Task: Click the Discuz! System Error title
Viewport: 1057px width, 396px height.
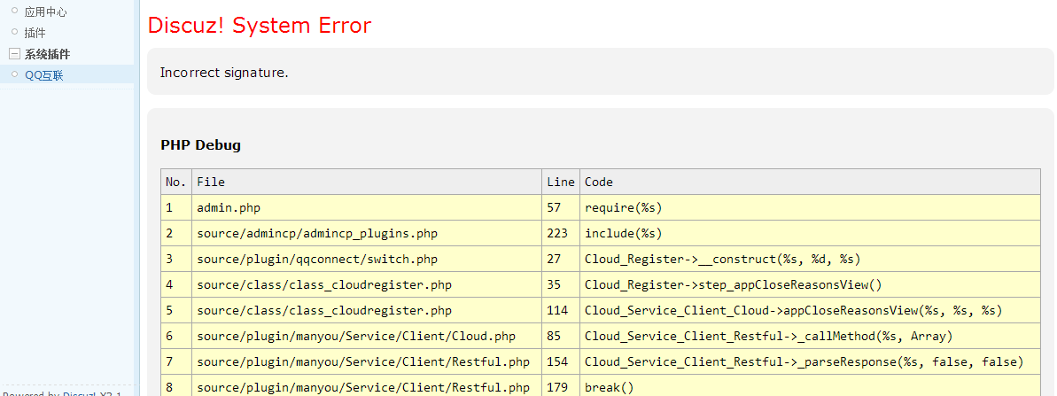Action: (x=260, y=25)
